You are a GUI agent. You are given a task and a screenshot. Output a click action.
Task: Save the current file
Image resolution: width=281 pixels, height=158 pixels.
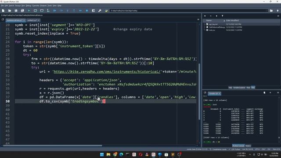(16, 11)
